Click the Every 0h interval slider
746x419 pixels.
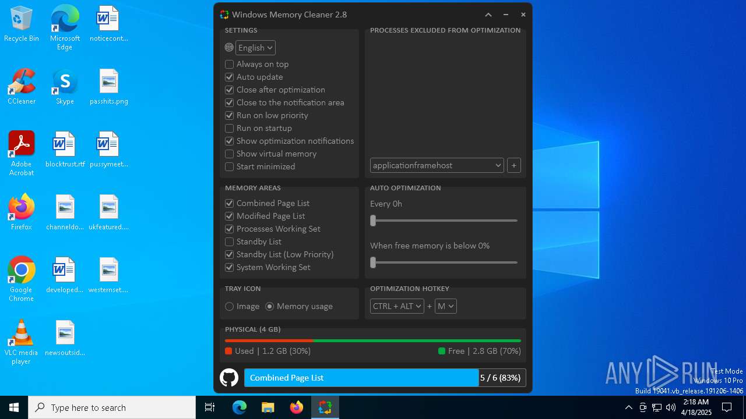[444, 221]
